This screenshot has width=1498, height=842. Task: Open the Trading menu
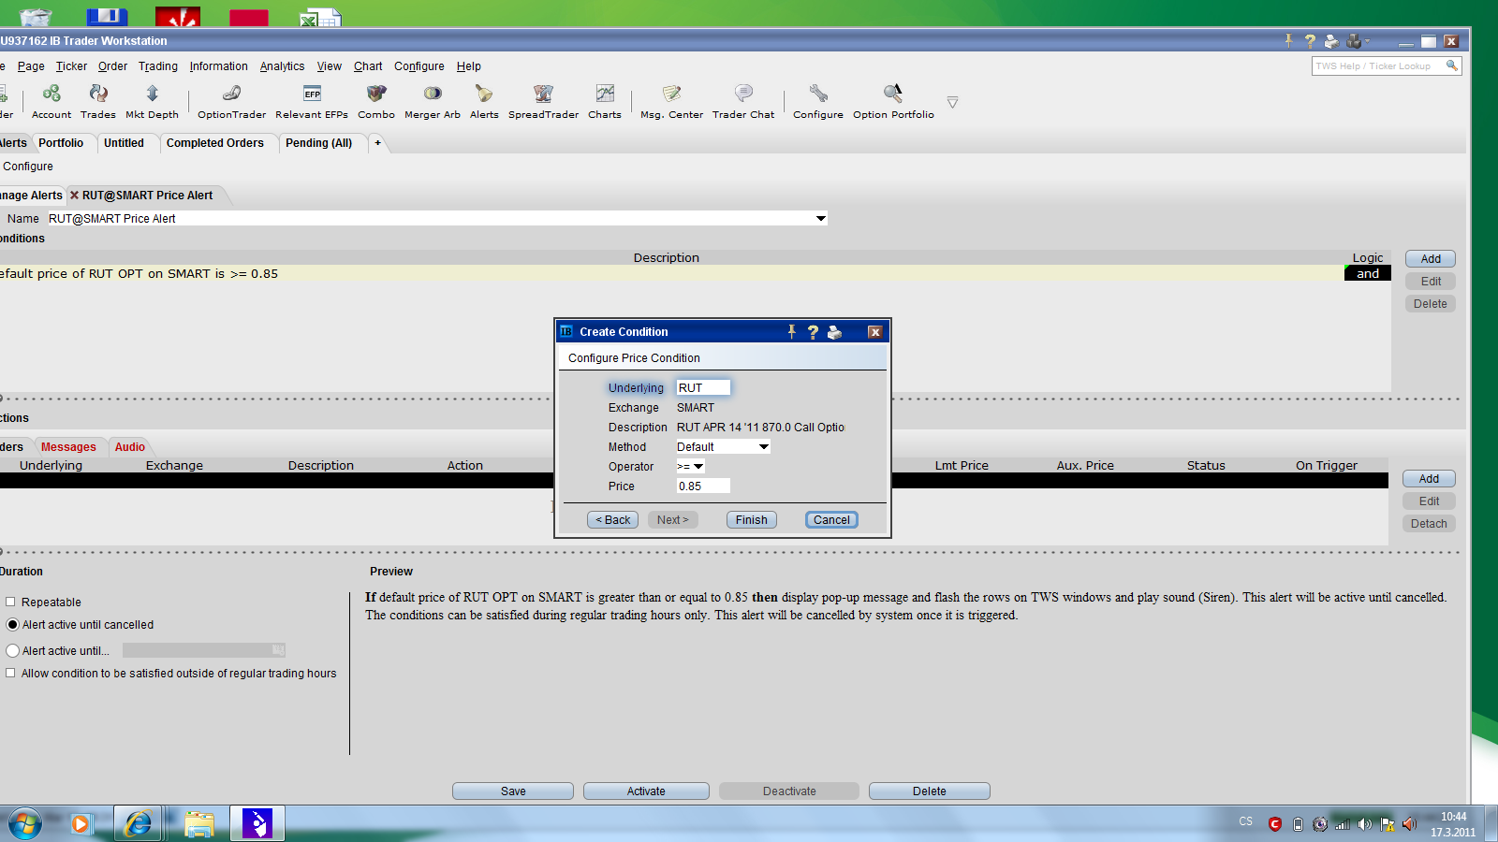[x=158, y=66]
